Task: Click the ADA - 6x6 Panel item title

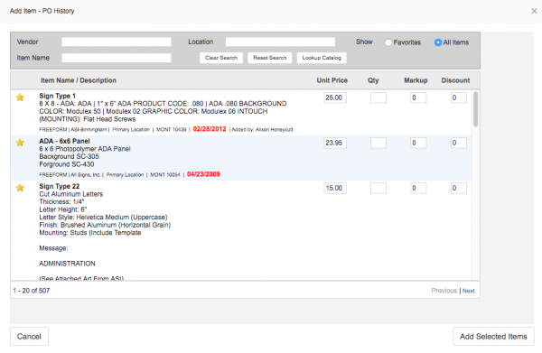Action: pyautogui.click(x=64, y=141)
